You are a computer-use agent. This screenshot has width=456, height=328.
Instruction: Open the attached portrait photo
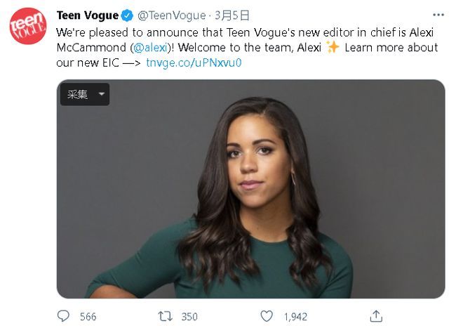[250, 189]
